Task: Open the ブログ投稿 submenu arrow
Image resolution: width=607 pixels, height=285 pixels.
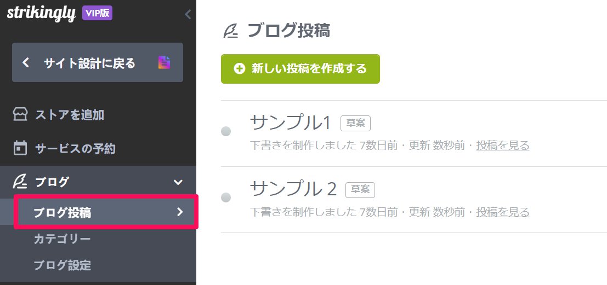Action: 180,212
